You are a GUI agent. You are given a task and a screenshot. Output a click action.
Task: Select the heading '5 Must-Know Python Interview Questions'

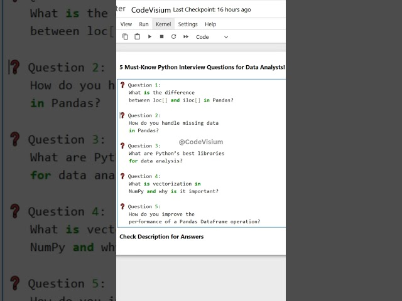tap(202, 67)
